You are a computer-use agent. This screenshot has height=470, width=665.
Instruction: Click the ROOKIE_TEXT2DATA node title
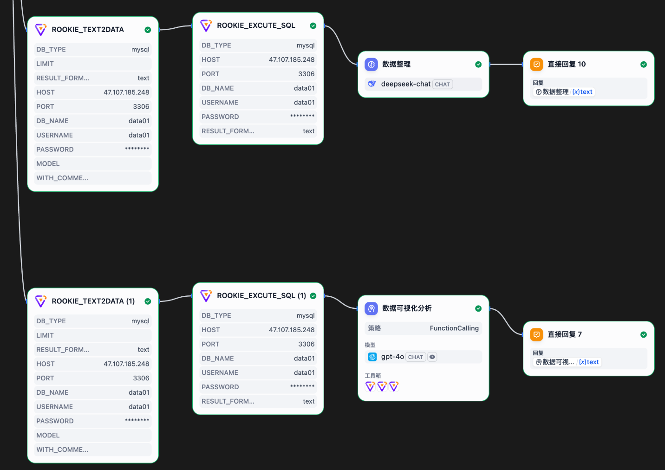point(88,30)
